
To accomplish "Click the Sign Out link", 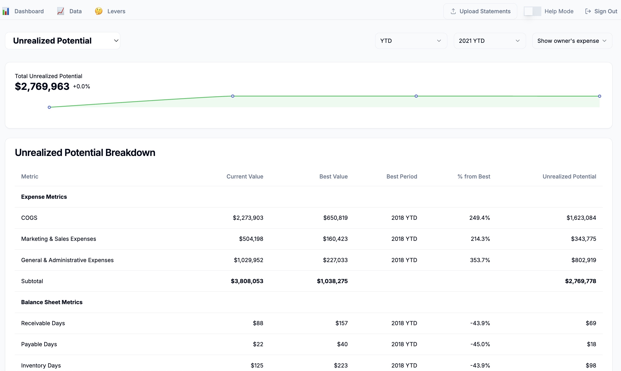I will 605,11.
